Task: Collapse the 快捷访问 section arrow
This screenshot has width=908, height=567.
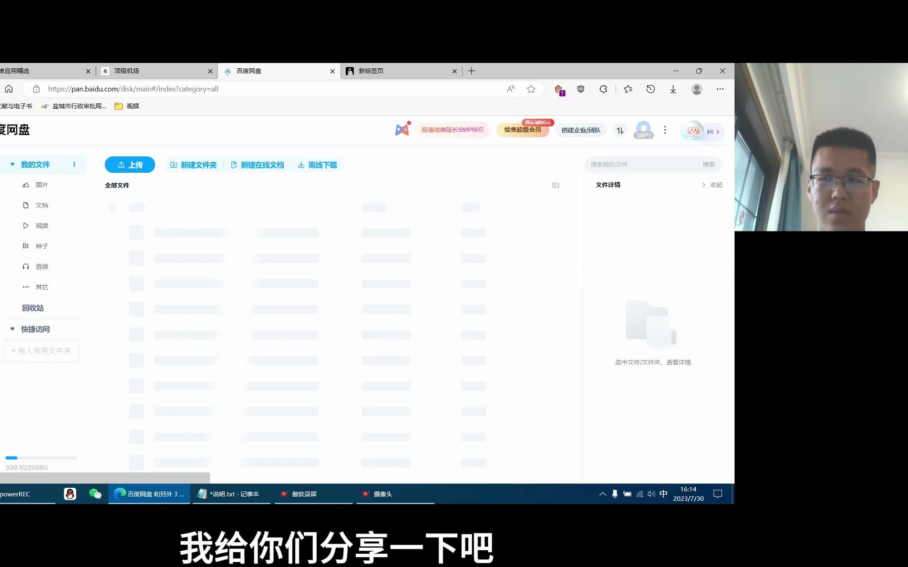Action: point(13,329)
